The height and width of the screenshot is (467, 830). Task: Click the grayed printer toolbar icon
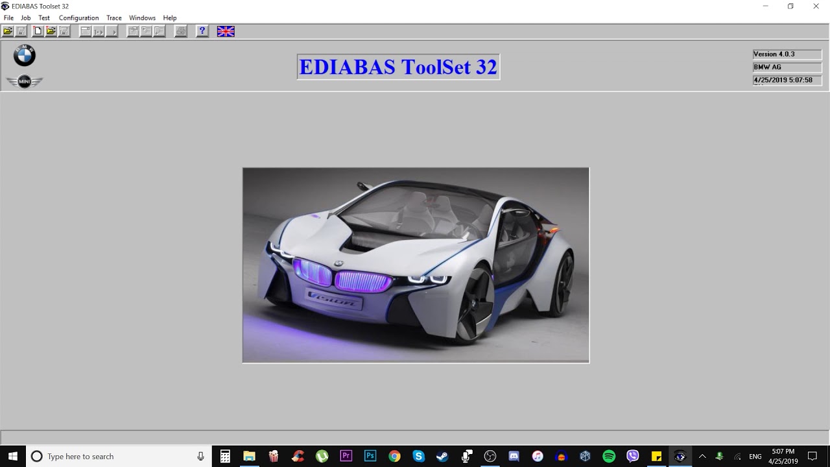181,31
